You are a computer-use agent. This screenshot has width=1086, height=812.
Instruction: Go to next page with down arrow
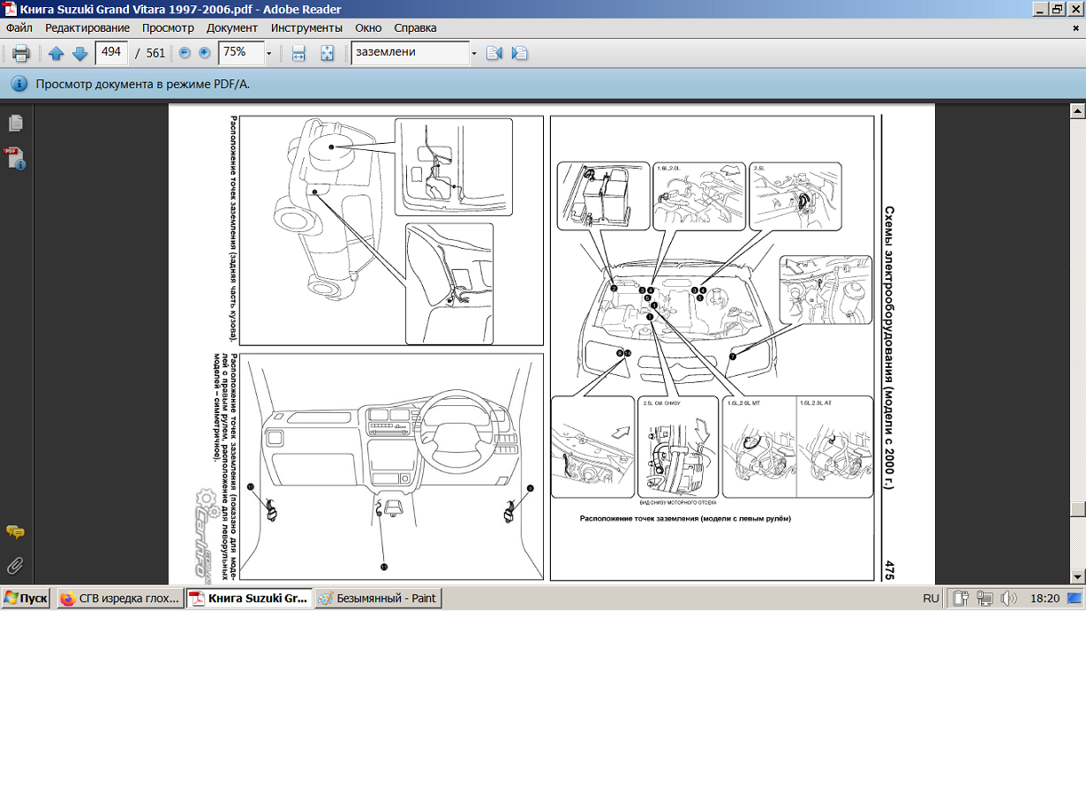(x=79, y=53)
